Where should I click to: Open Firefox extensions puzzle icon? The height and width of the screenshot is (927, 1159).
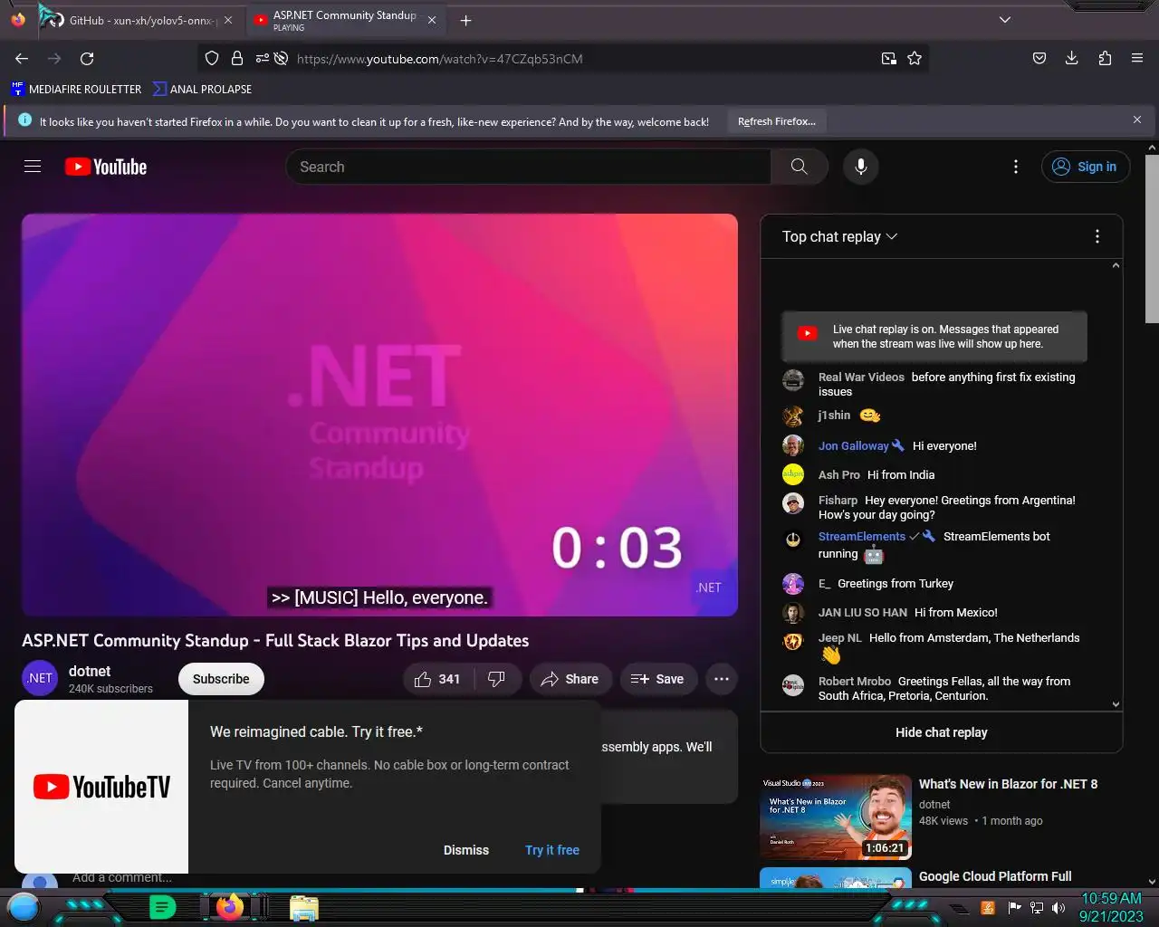(1105, 59)
